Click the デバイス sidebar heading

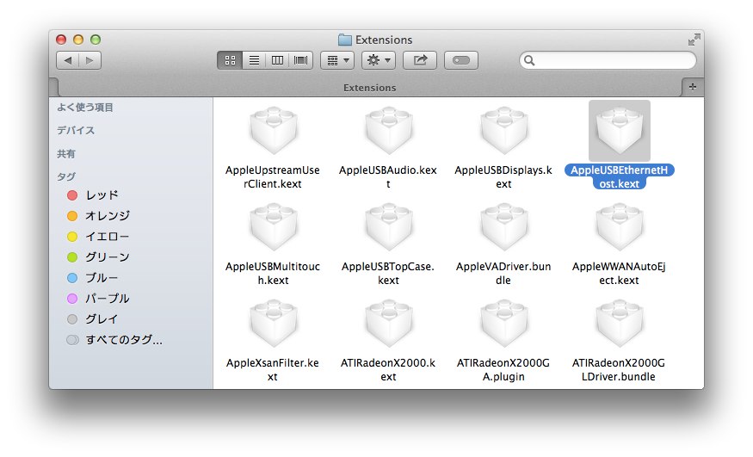point(76,131)
